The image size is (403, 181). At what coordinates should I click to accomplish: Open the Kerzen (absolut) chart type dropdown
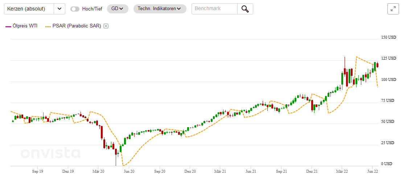pyautogui.click(x=29, y=9)
